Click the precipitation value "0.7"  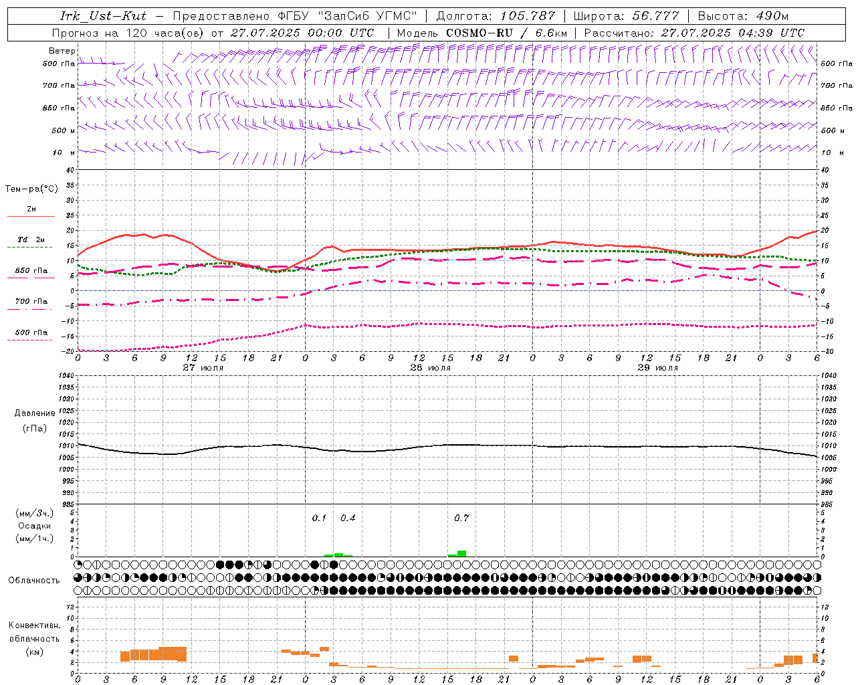461,518
